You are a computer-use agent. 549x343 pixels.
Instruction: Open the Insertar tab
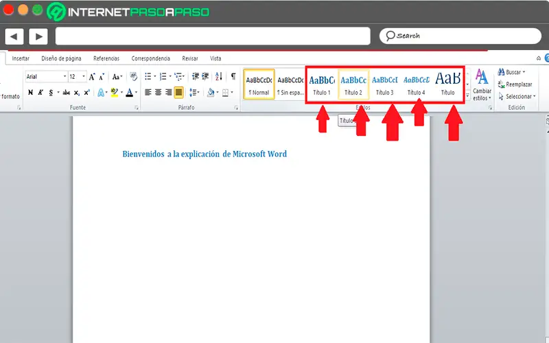tap(21, 58)
